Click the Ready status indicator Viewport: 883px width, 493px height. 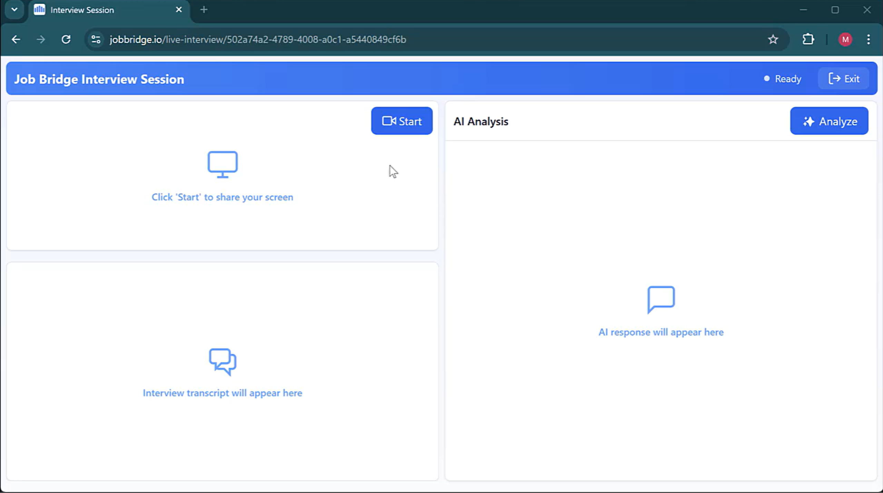(782, 79)
